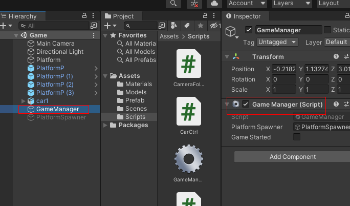Select the GameMan... gear script asset
The image size is (350, 206).
coord(189,163)
